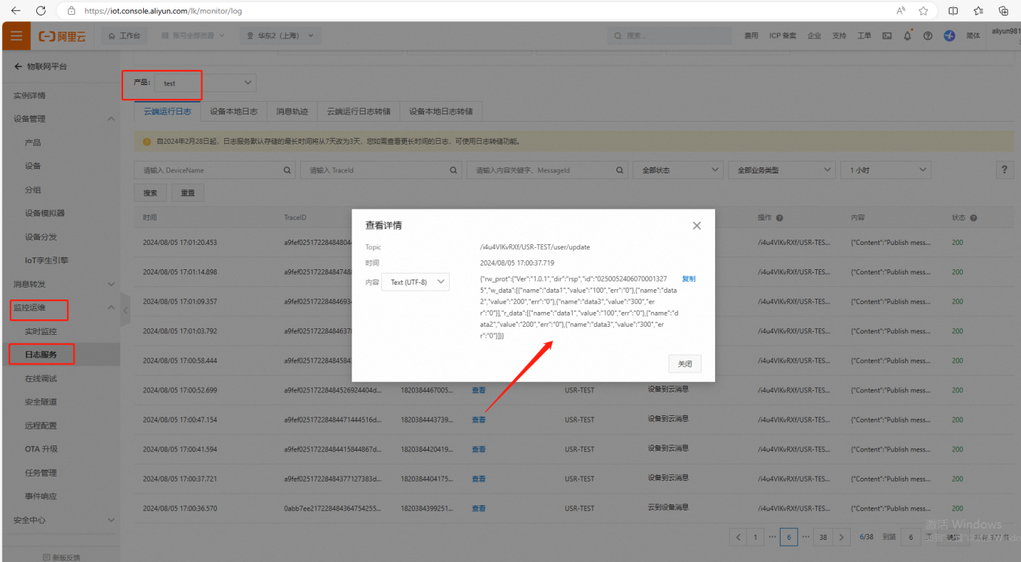Switch to the 设备本地日志 tab

pos(234,111)
